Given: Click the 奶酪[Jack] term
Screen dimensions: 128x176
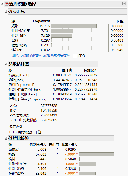Looking at the screenshot, I should 17,80.
